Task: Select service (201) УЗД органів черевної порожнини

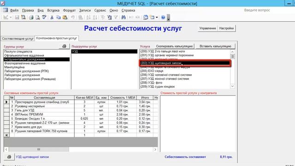Action: (185, 55)
